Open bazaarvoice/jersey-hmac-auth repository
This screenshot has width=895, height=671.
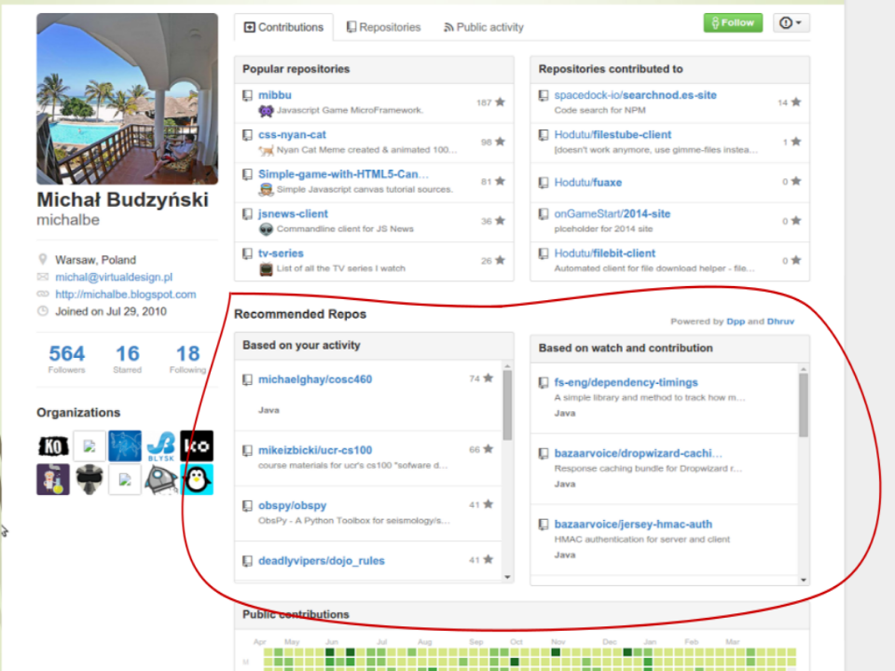pyautogui.click(x=633, y=524)
